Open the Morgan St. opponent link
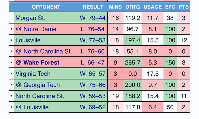Viewport: 199px width, 119px height. pyautogui.click(x=30, y=18)
